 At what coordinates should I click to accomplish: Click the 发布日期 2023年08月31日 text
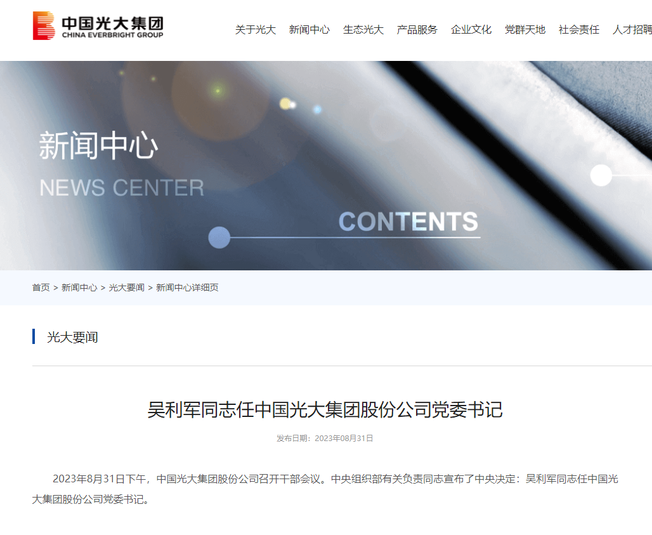[x=325, y=438]
